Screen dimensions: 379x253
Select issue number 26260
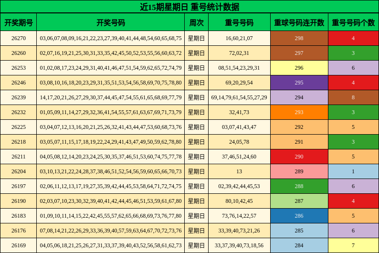pos(18,53)
